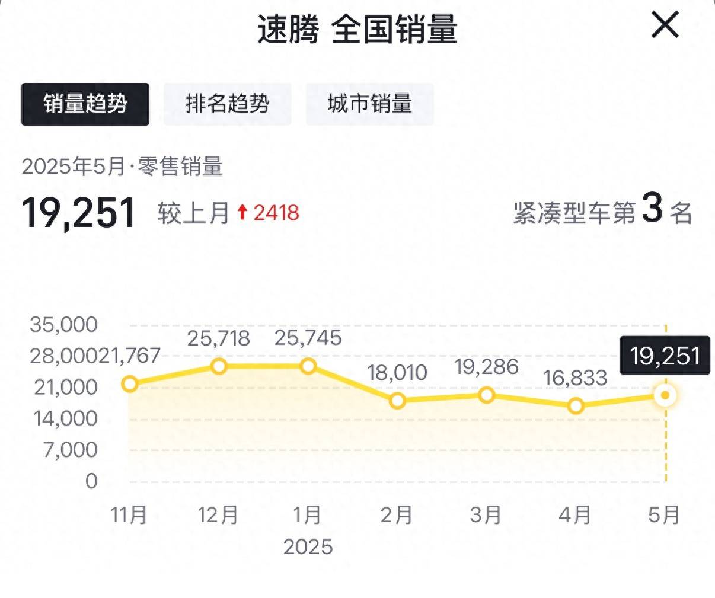715x598 pixels.
Task: Click the 2025 year label under axis
Action: point(308,546)
